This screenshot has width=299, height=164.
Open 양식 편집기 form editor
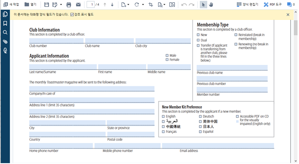247,4
